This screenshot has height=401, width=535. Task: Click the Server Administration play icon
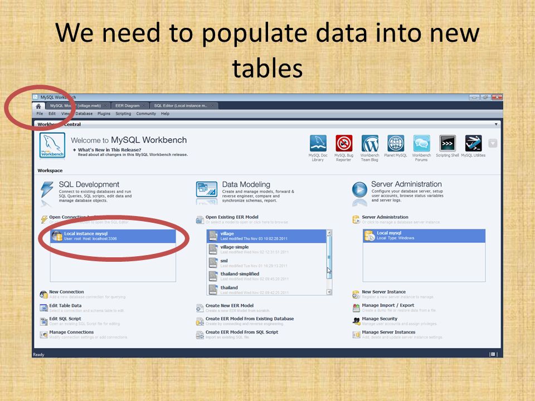pyautogui.click(x=359, y=189)
